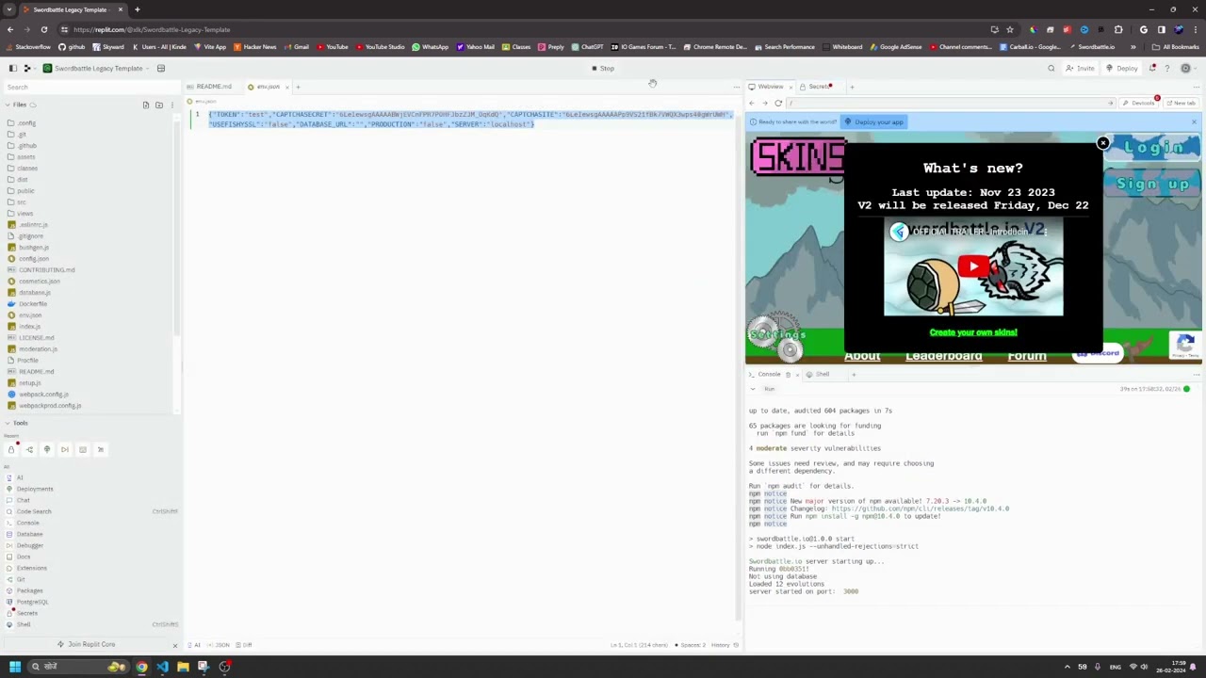The height and width of the screenshot is (678, 1206).
Task: Open the Packages tool
Action: coord(24,590)
